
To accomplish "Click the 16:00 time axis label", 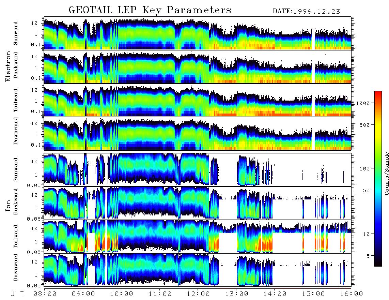I will (x=352, y=294).
